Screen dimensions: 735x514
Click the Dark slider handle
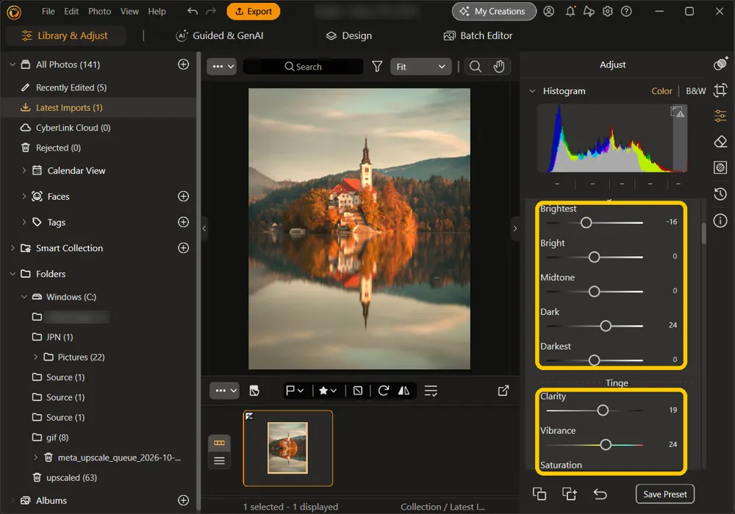(606, 326)
